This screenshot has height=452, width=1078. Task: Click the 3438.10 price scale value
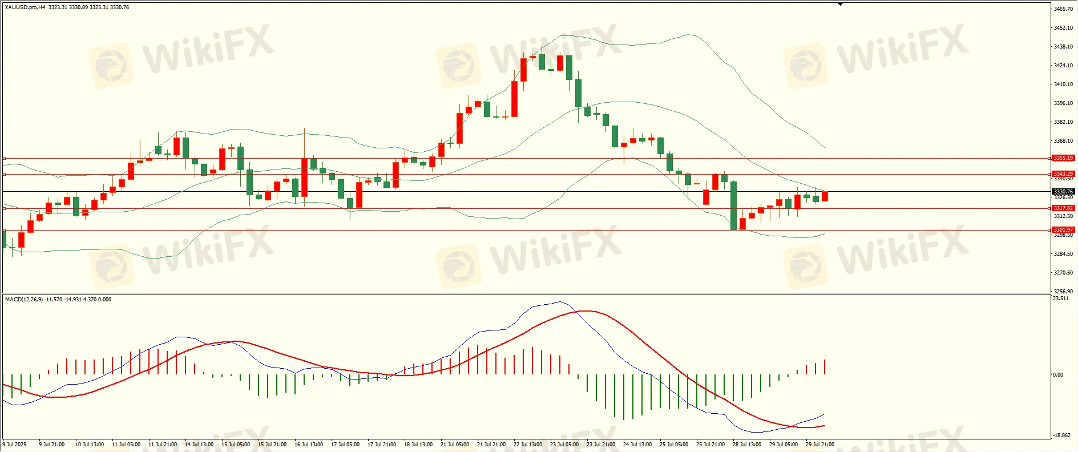[1063, 47]
